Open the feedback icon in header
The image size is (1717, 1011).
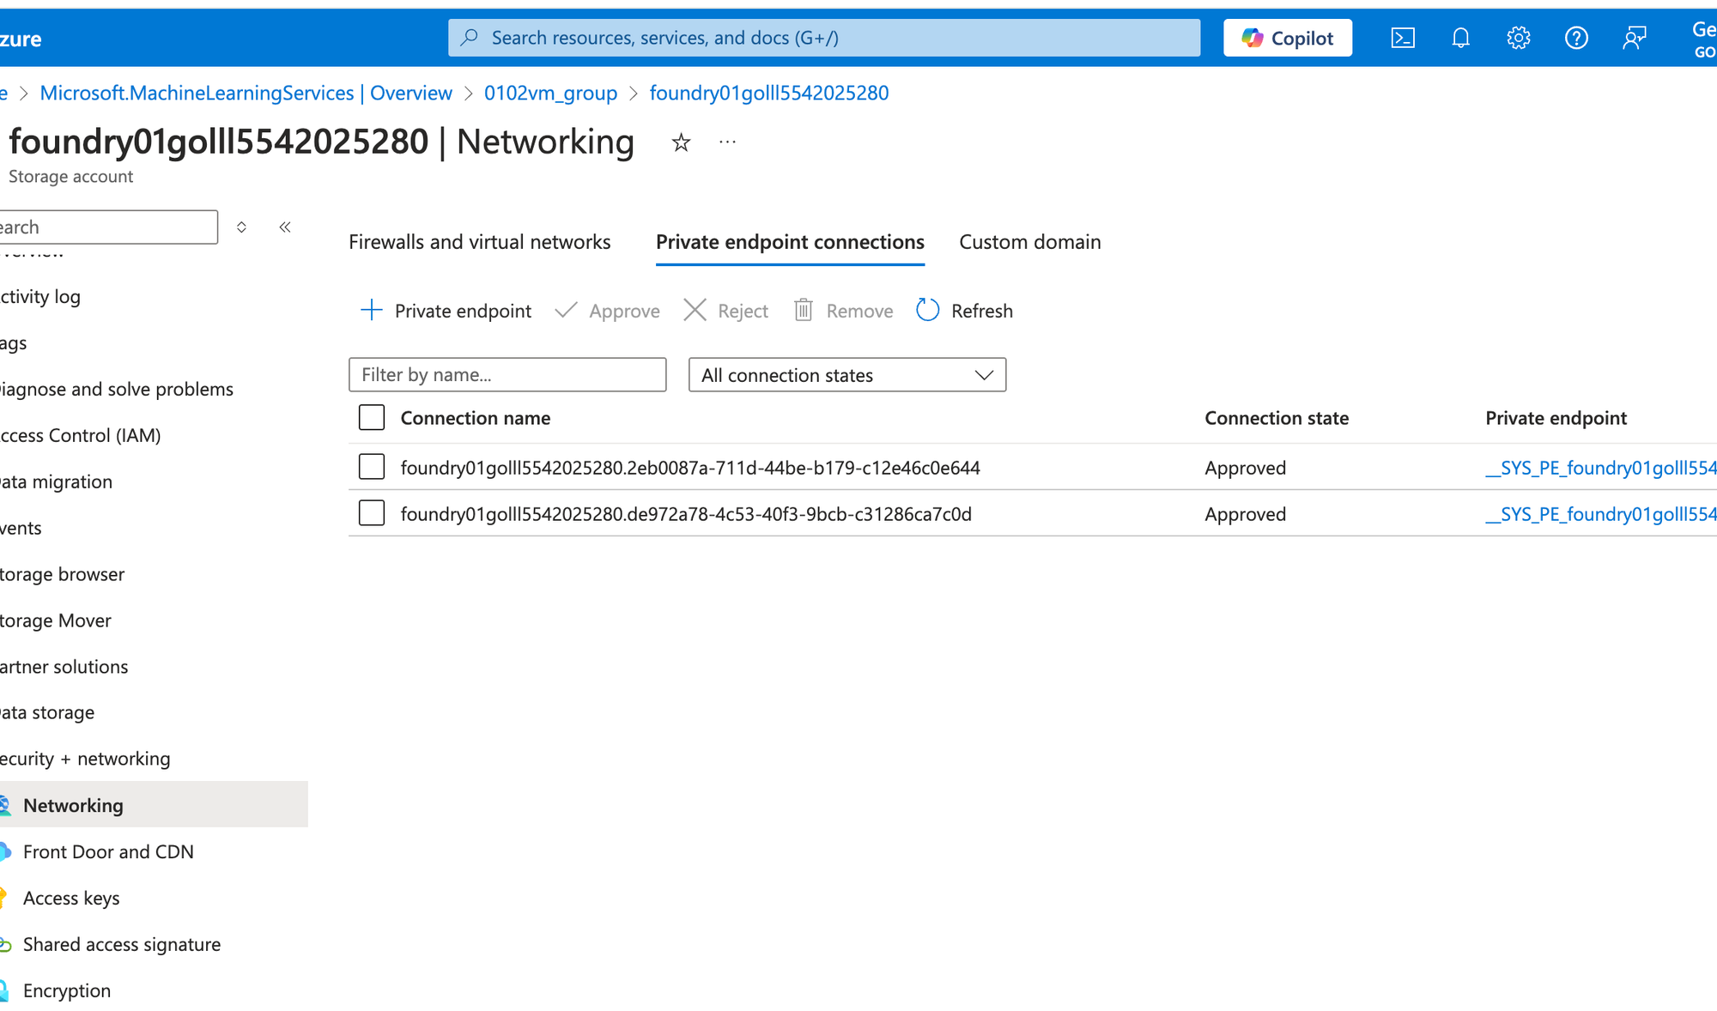click(1634, 38)
